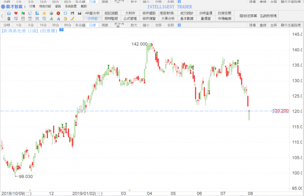The height and width of the screenshot is (196, 304).
Task: Collapse toolbar with left chevron arrow
Action: tap(3, 16)
